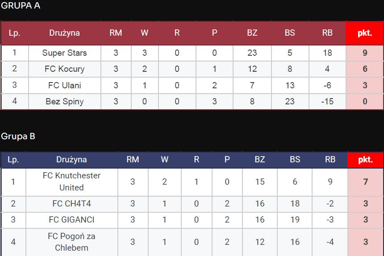
Task: Click the RB column header in Grupa B
Action: pyautogui.click(x=330, y=160)
